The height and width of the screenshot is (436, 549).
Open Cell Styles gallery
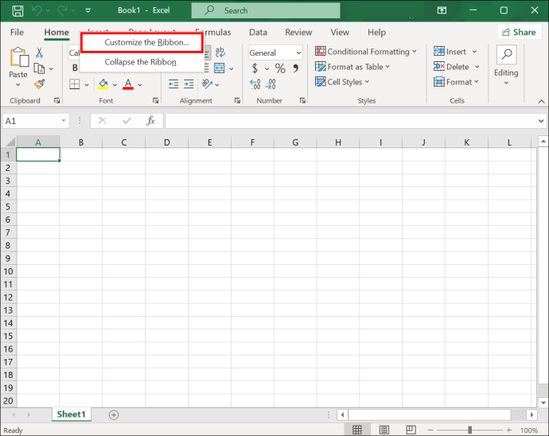coord(342,82)
